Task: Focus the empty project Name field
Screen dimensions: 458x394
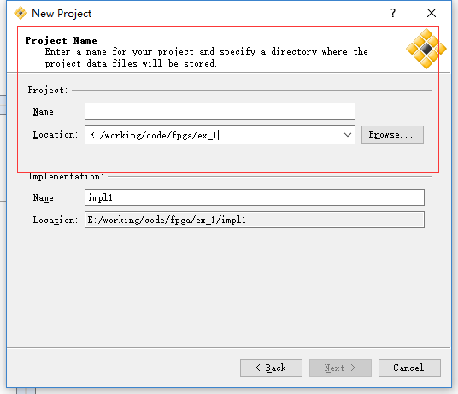Action: [220, 111]
